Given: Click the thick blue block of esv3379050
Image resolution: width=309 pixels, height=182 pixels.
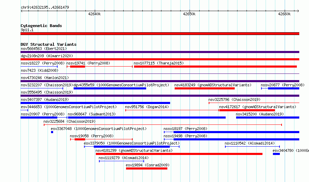Looking at the screenshot, I should (x=132, y=147).
